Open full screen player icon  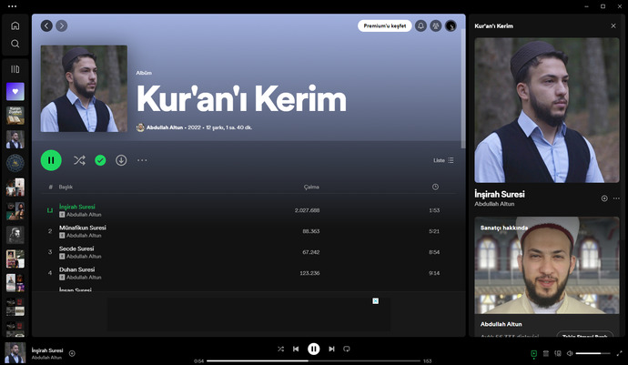pos(619,353)
